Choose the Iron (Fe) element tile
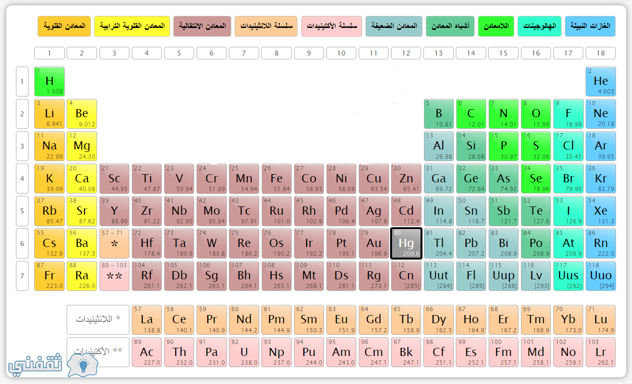This screenshot has height=384, width=632. (x=276, y=178)
